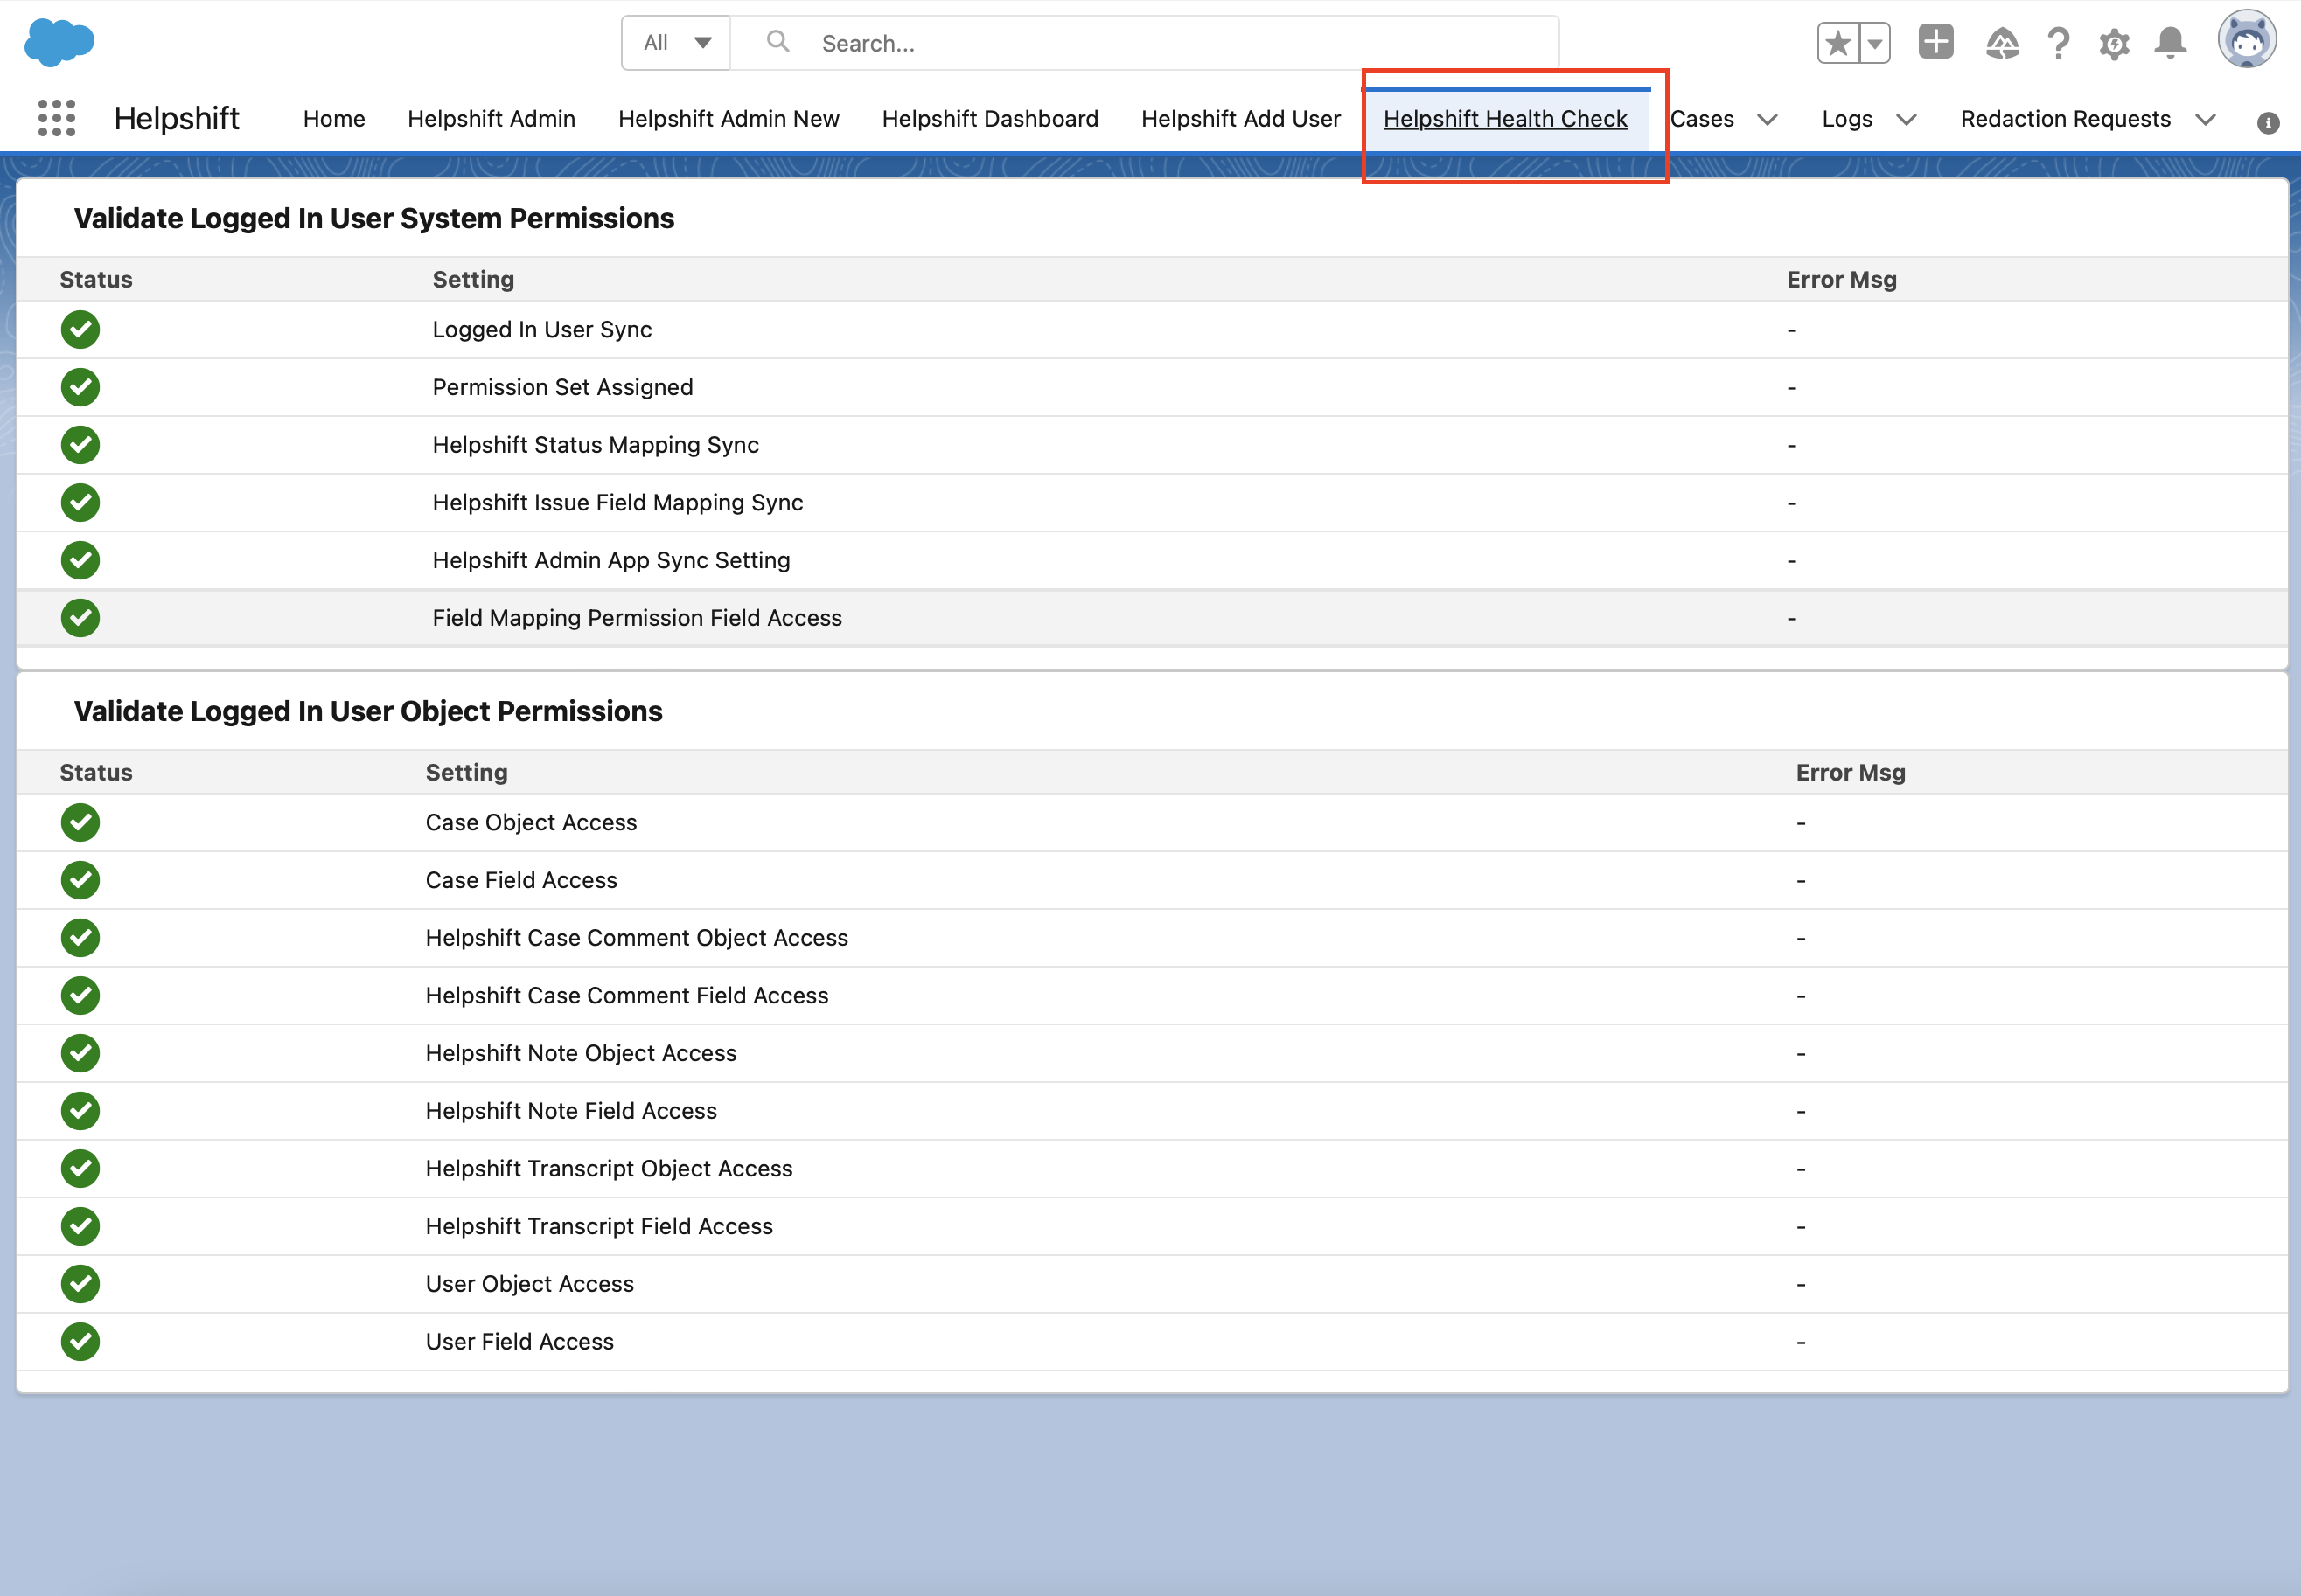Click the Helpshift Add User tab
Viewport: 2301px width, 1596px height.
point(1239,119)
